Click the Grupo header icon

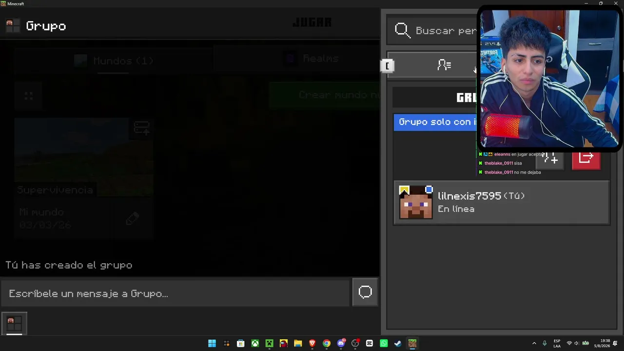tap(13, 26)
